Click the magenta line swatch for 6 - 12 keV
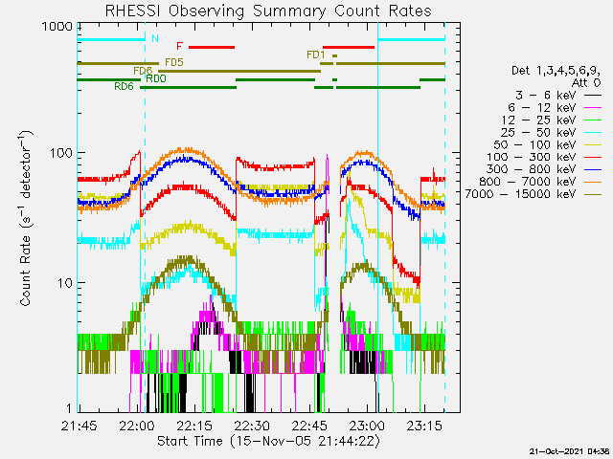 click(593, 108)
